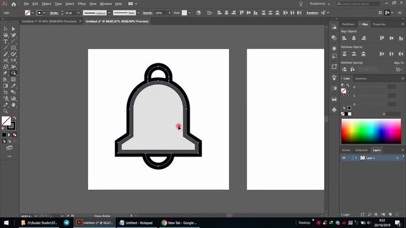
Task: Open the graphic Style dropdown
Action: 190,13
